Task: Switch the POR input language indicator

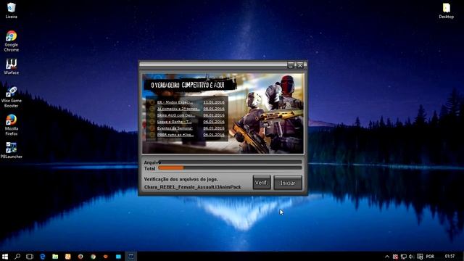Action: [430, 257]
